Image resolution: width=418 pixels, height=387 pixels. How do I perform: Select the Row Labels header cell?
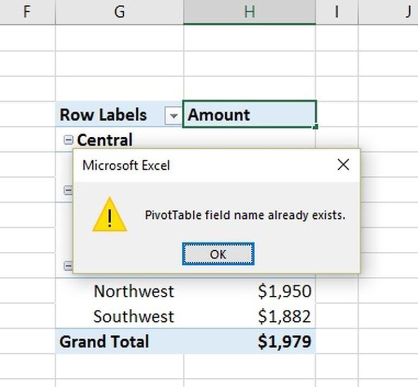tap(119, 115)
